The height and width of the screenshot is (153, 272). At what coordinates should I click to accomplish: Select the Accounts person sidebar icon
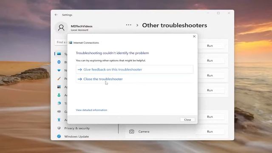pyautogui.click(x=59, y=95)
